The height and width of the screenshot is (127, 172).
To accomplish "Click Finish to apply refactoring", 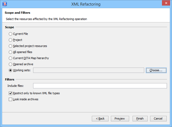I will pos(140,119).
